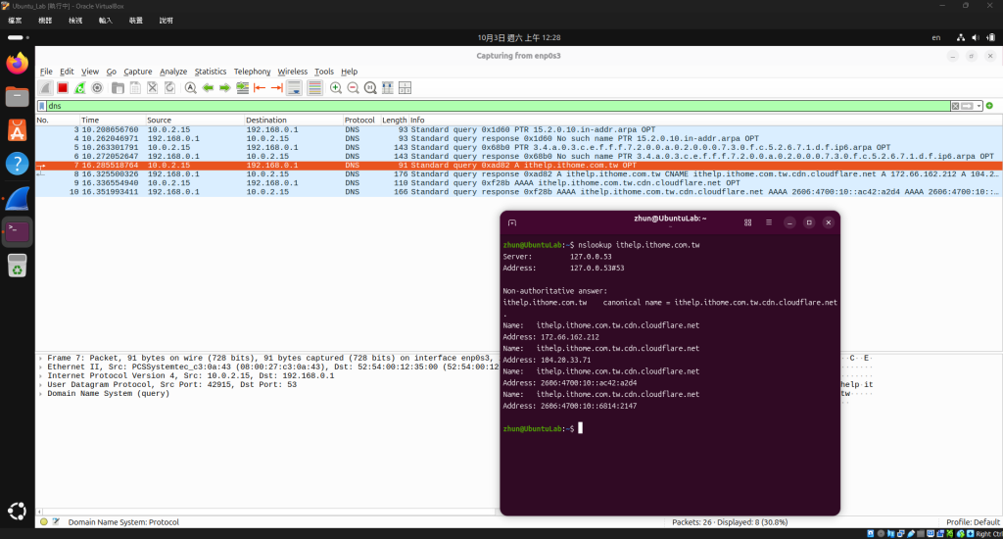Click the start capture shark fin icon
1003x539 pixels.
click(x=45, y=88)
